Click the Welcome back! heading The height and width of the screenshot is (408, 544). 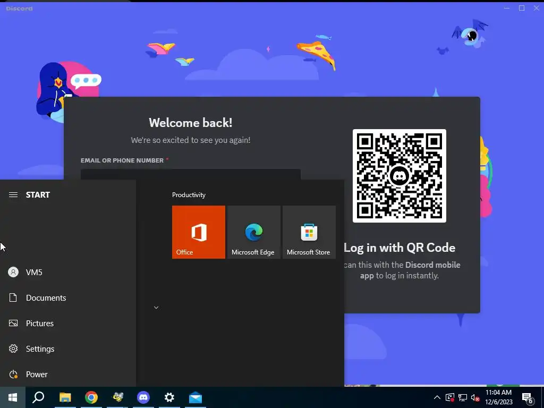pos(191,123)
